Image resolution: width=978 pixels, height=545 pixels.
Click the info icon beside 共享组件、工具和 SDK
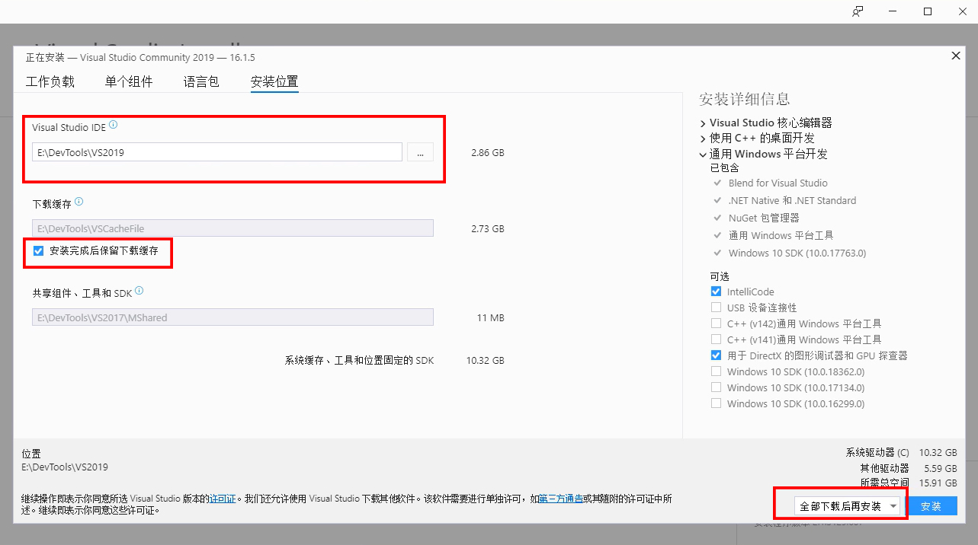(137, 288)
